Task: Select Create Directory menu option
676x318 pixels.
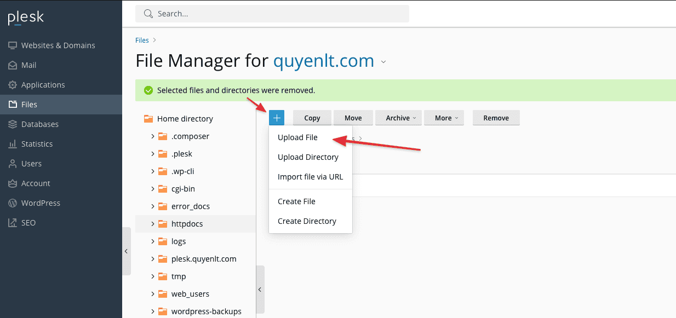Action: pos(307,221)
